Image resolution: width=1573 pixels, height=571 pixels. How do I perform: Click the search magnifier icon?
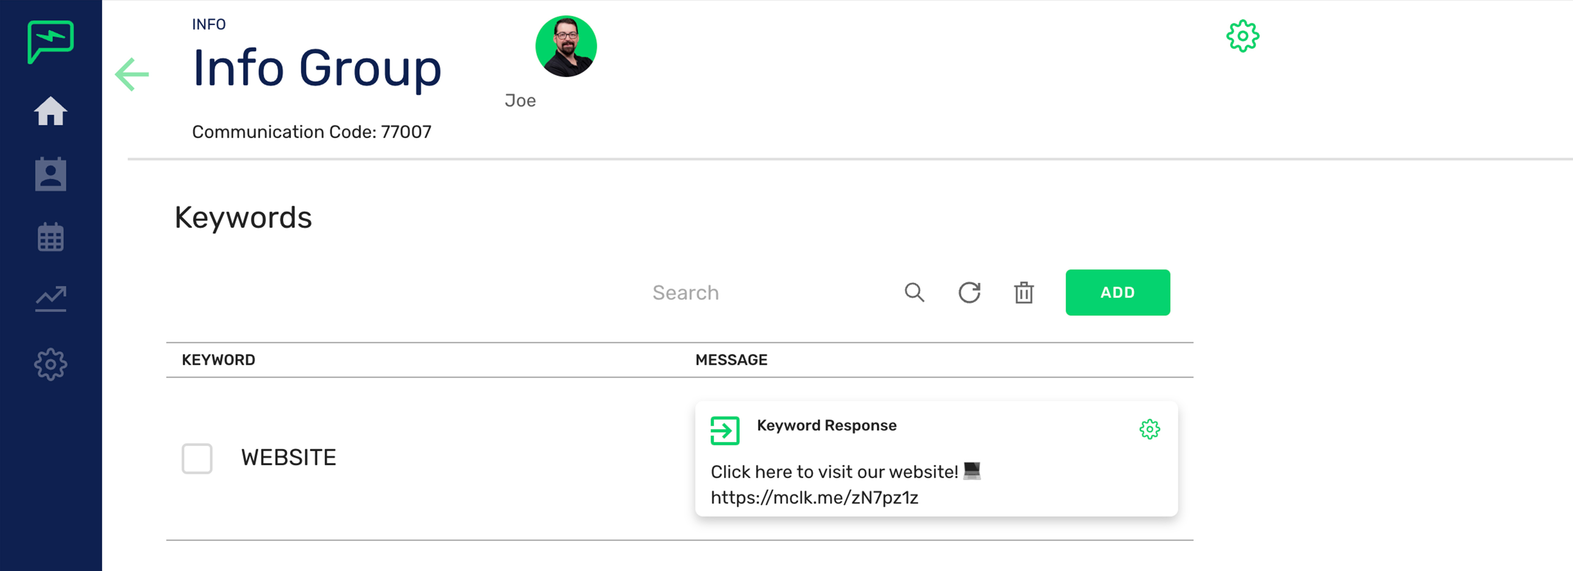point(914,292)
